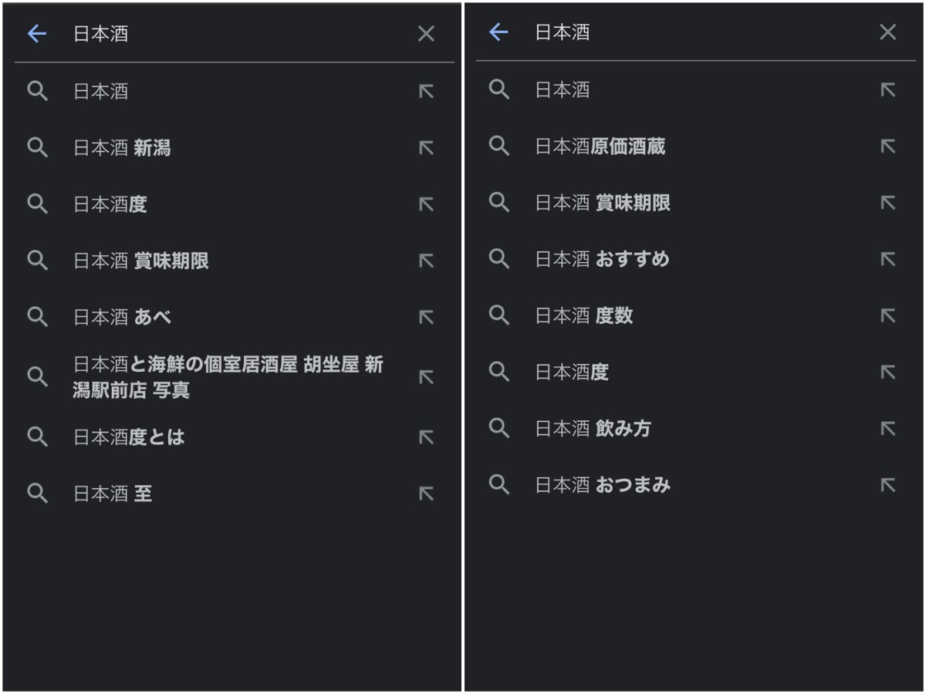Click search icon beside 日本酒度とは
This screenshot has width=926, height=694.
[37, 437]
